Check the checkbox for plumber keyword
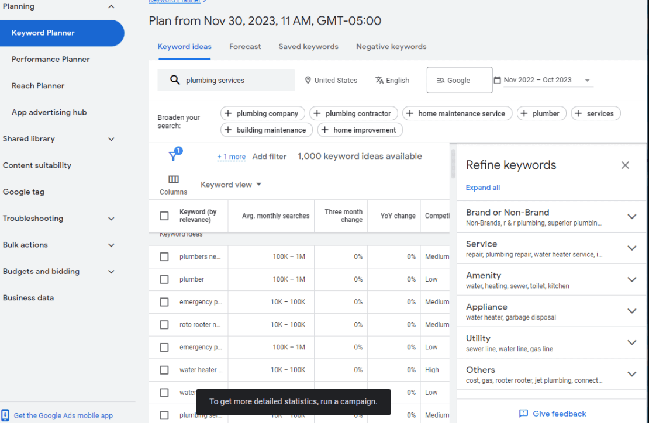This screenshot has width=649, height=423. point(164,279)
